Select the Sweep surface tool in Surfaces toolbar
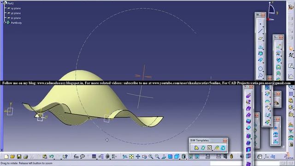295x166 pixels. tap(278, 60)
